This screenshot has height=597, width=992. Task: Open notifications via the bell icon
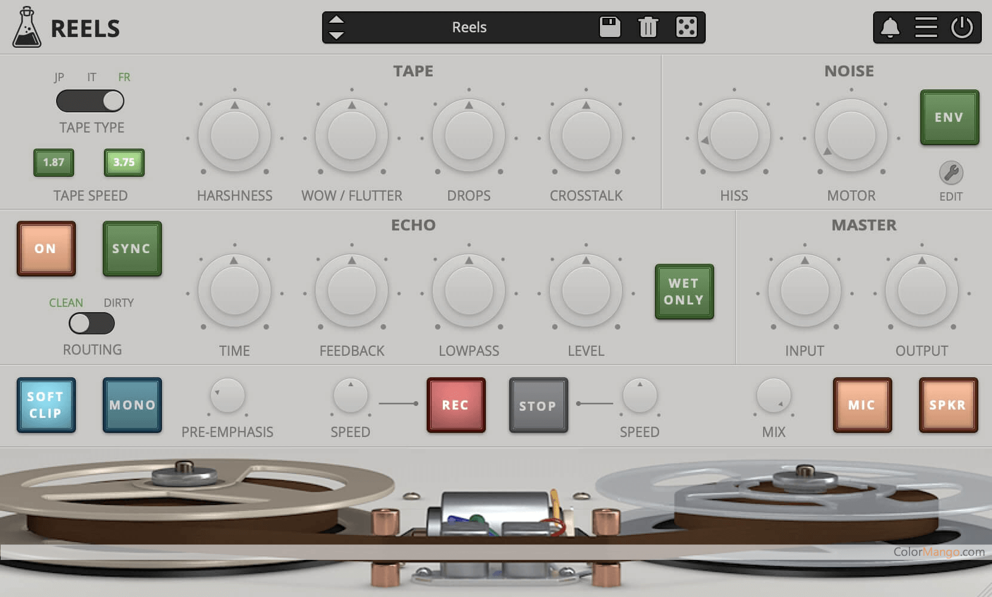[890, 27]
